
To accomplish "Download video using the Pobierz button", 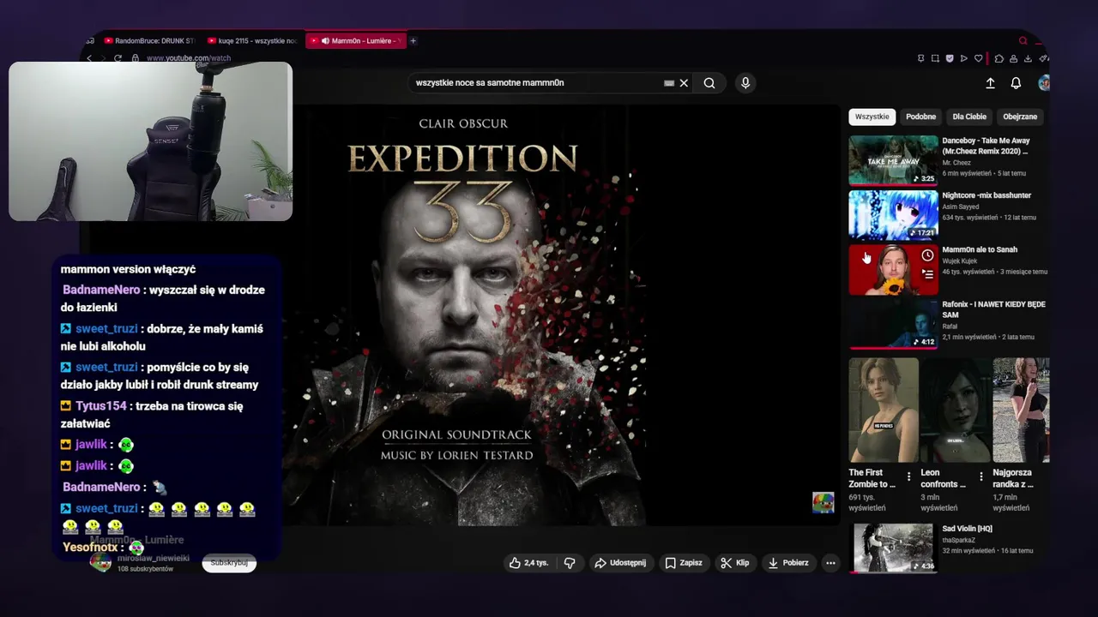I will (x=787, y=563).
